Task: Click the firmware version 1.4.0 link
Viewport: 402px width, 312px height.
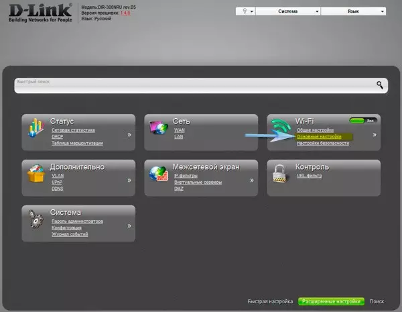Action: click(125, 13)
